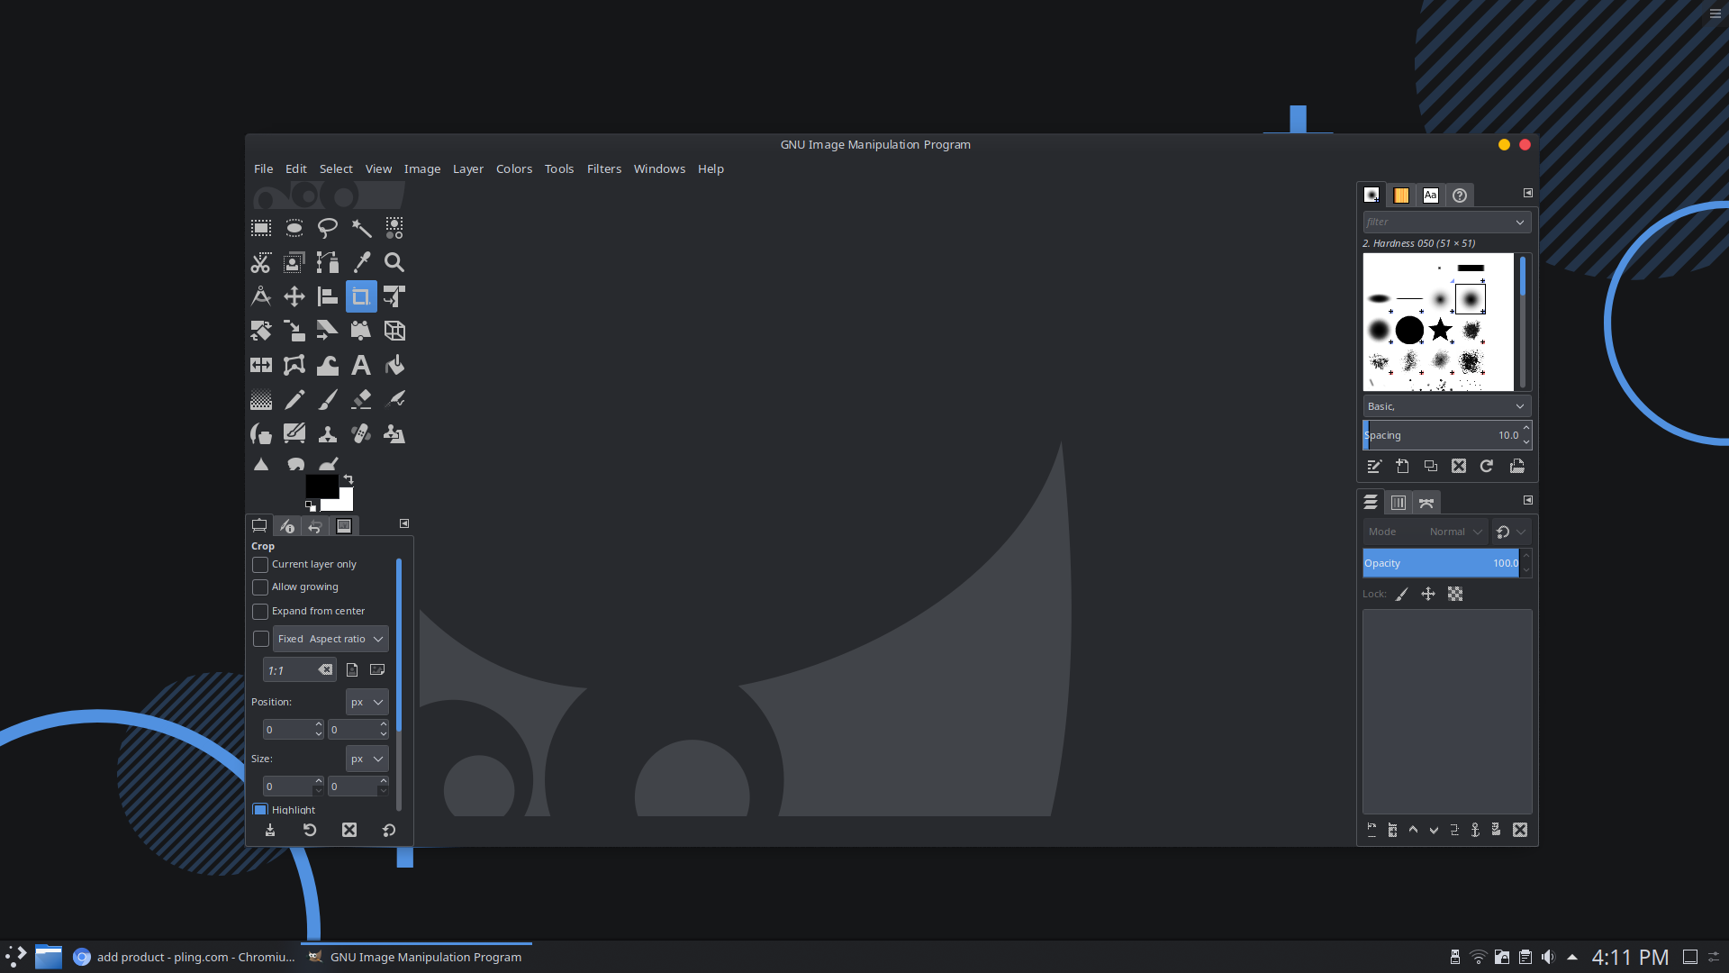1729x973 pixels.
Task: Select the Scissors Select tool
Action: [261, 262]
